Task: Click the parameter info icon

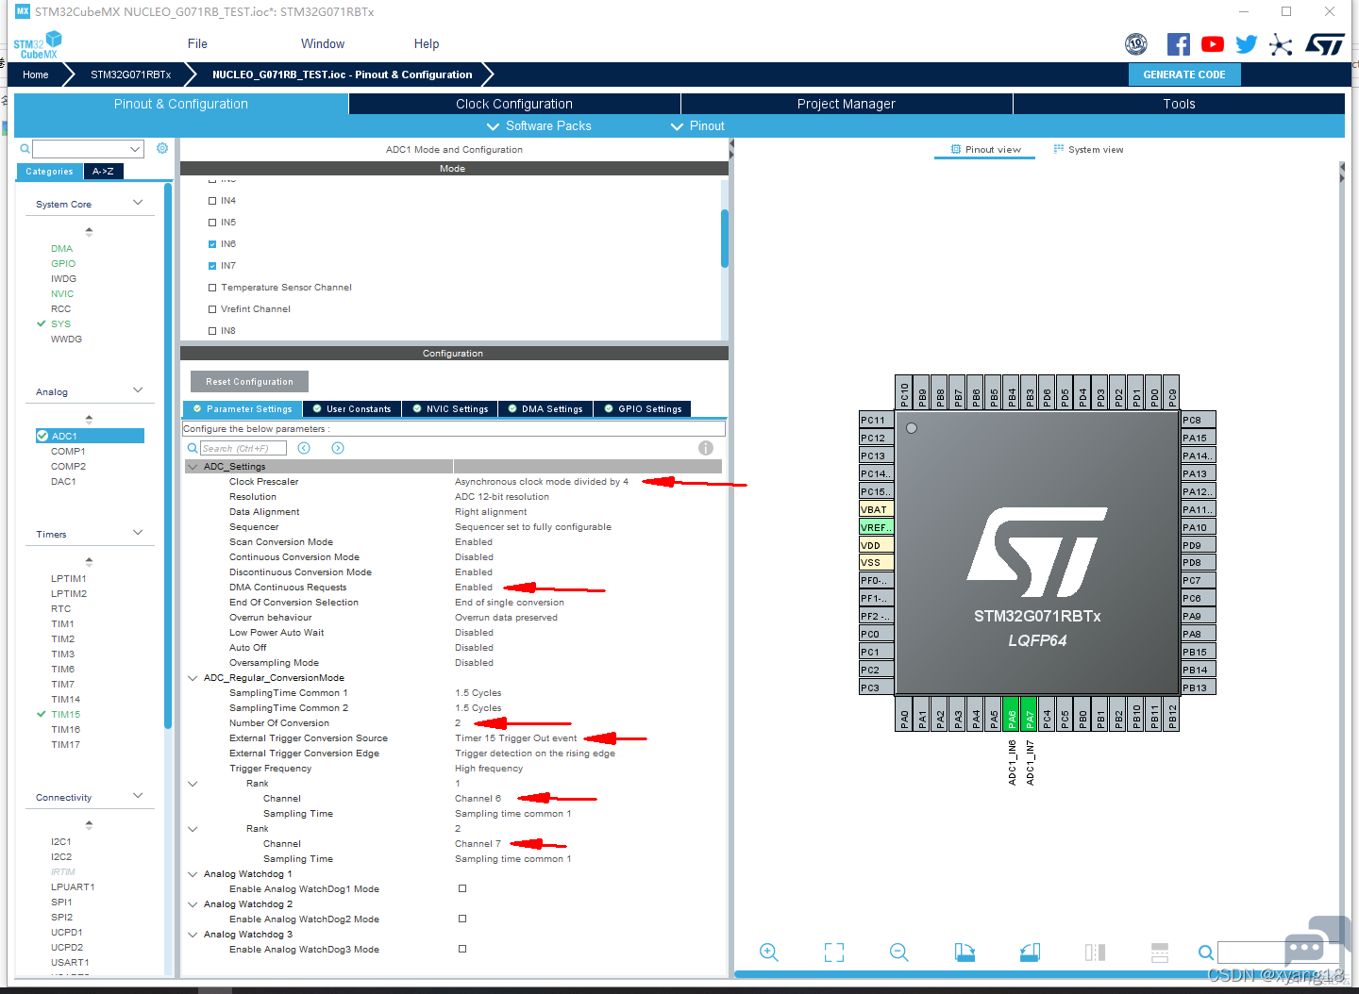Action: click(706, 448)
